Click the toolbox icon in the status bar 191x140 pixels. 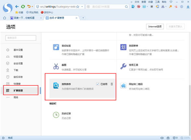pyautogui.click(x=168, y=138)
